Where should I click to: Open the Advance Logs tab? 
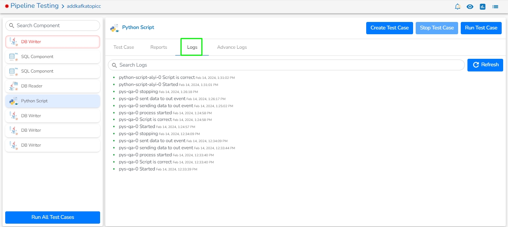(x=232, y=47)
